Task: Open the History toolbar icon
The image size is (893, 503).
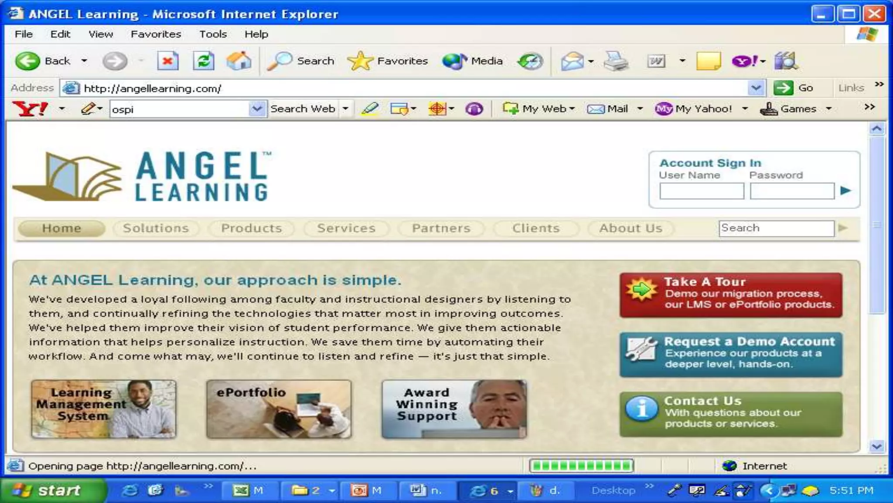Action: (x=530, y=61)
